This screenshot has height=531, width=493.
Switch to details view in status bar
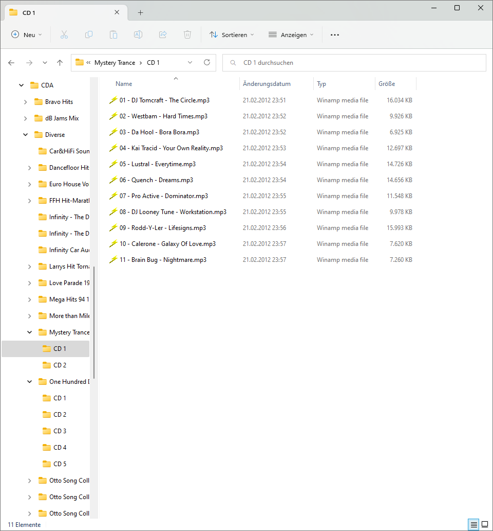[x=473, y=524]
